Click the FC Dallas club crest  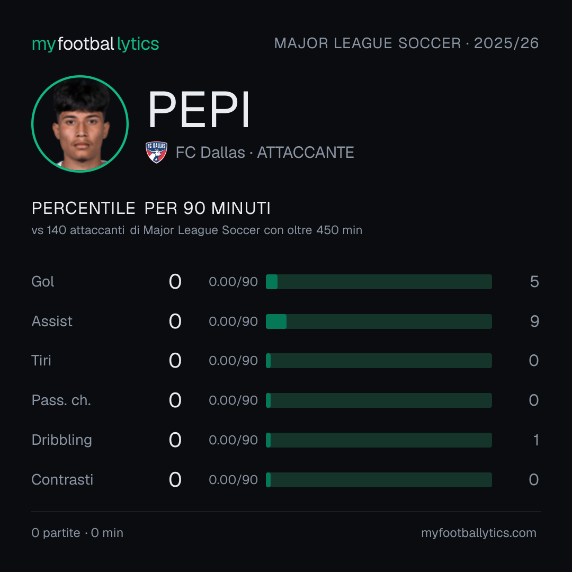pyautogui.click(x=156, y=152)
